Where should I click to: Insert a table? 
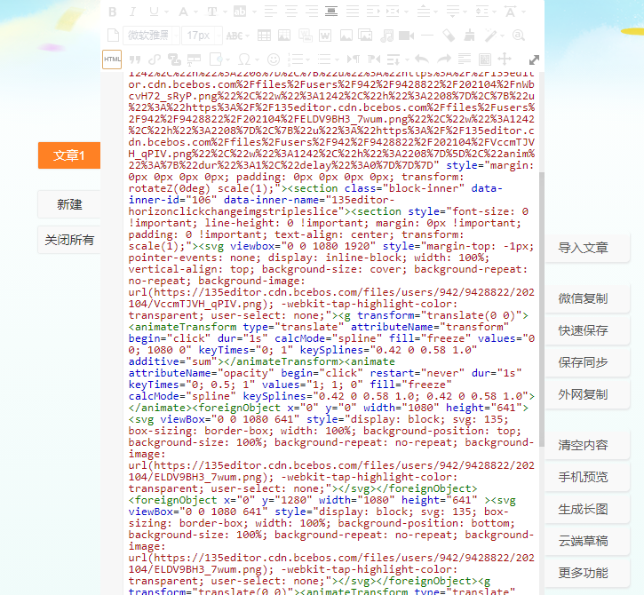click(x=264, y=36)
